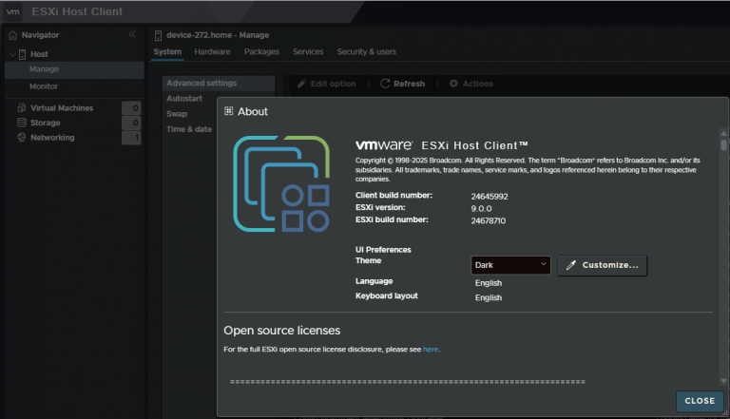
Task: Collapse the Host tree node
Action: point(12,54)
